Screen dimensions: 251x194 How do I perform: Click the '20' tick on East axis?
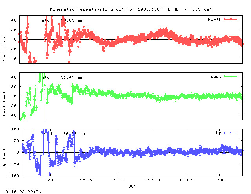[14, 87]
